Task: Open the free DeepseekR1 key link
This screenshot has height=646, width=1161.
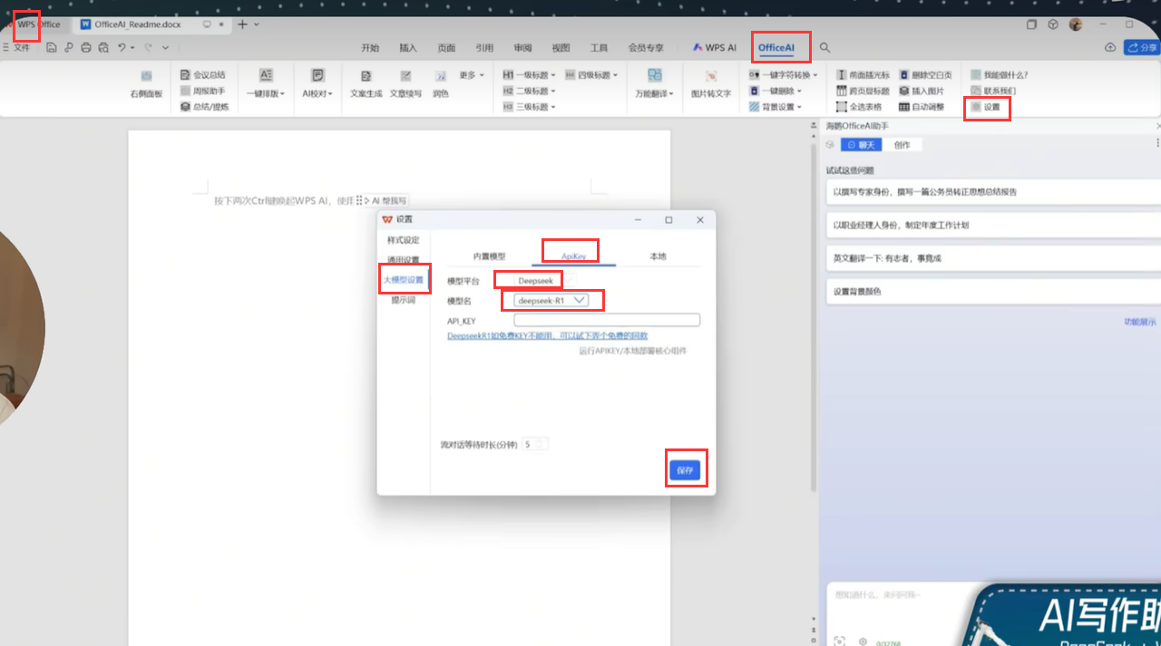Action: 548,336
